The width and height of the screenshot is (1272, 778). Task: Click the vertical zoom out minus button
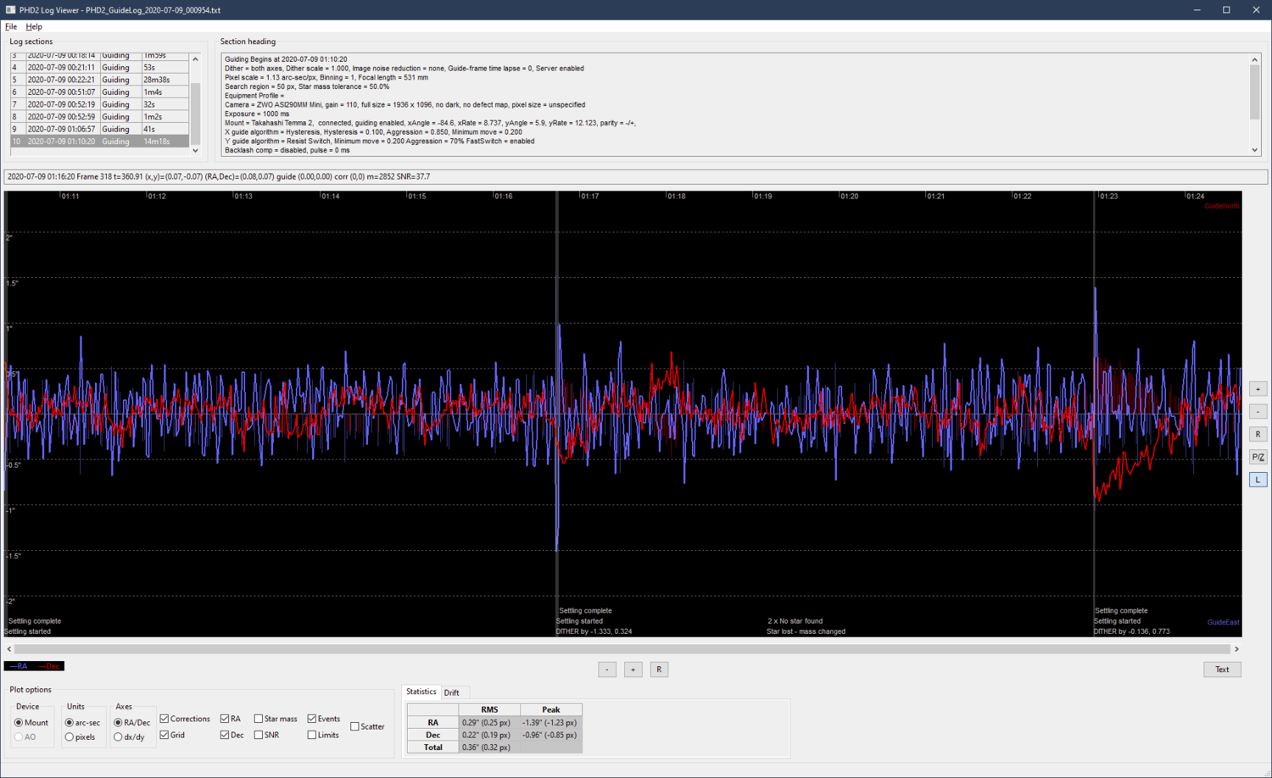coord(1258,411)
